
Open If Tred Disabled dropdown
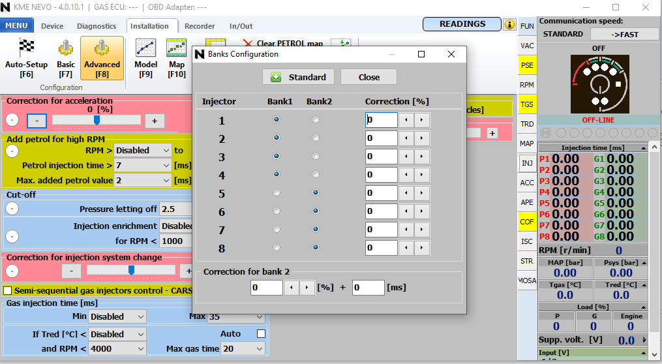(117, 334)
